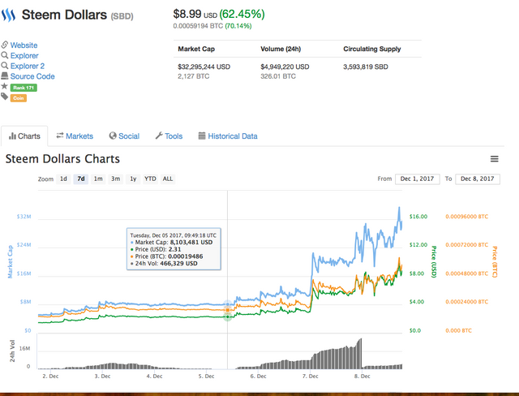Screen dimensions: 519x396
Task: Open the Explorer 2 link
Action: pyautogui.click(x=28, y=66)
